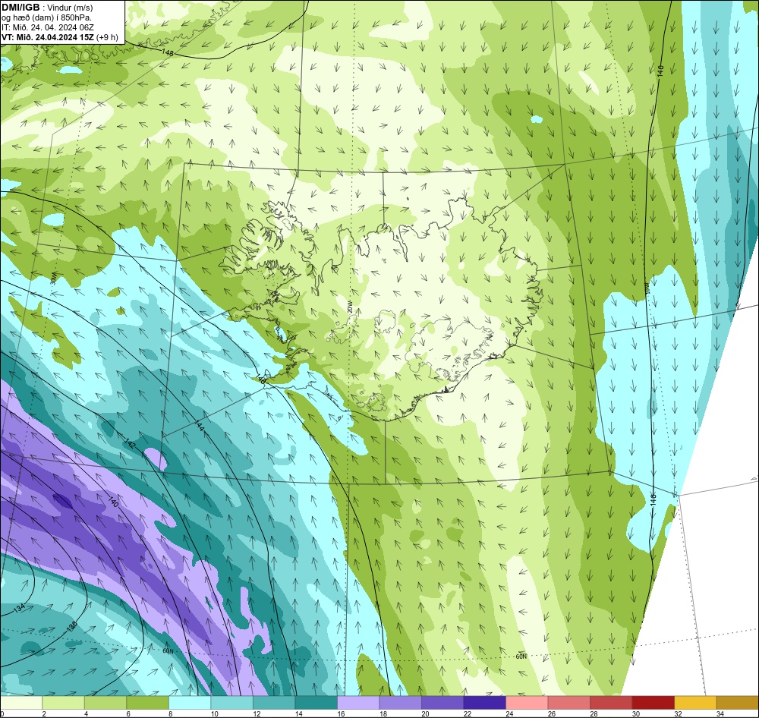Image resolution: width=759 pixels, height=718 pixels.
Task: Choose the 14–16 m/s dark teal legend swatch
Action: click(x=316, y=703)
